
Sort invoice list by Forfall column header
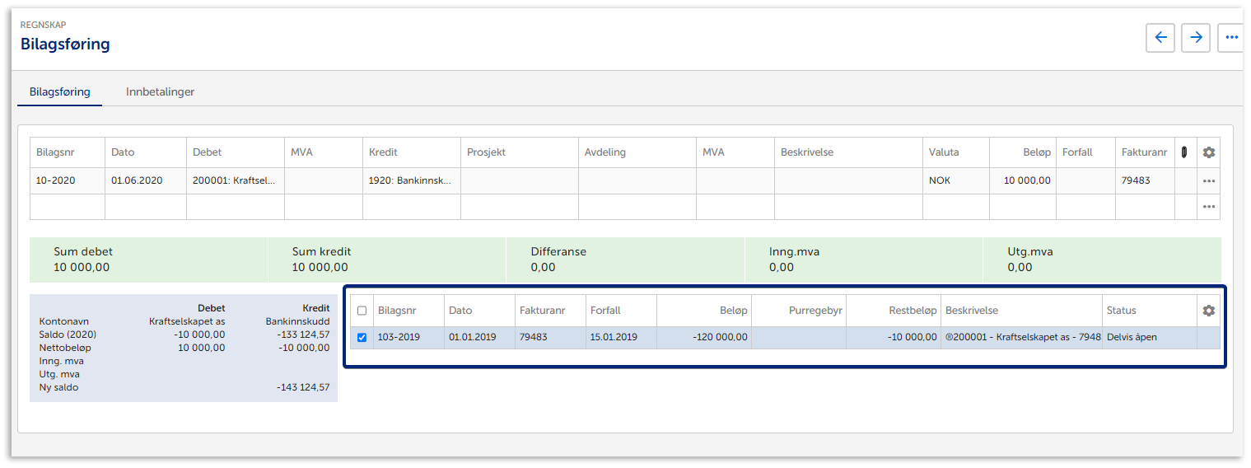pyautogui.click(x=605, y=311)
